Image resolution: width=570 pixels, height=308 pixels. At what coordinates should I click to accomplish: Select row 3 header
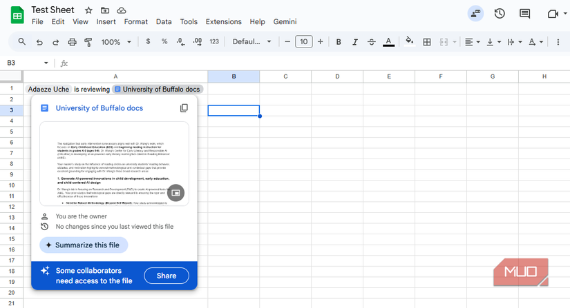12,110
